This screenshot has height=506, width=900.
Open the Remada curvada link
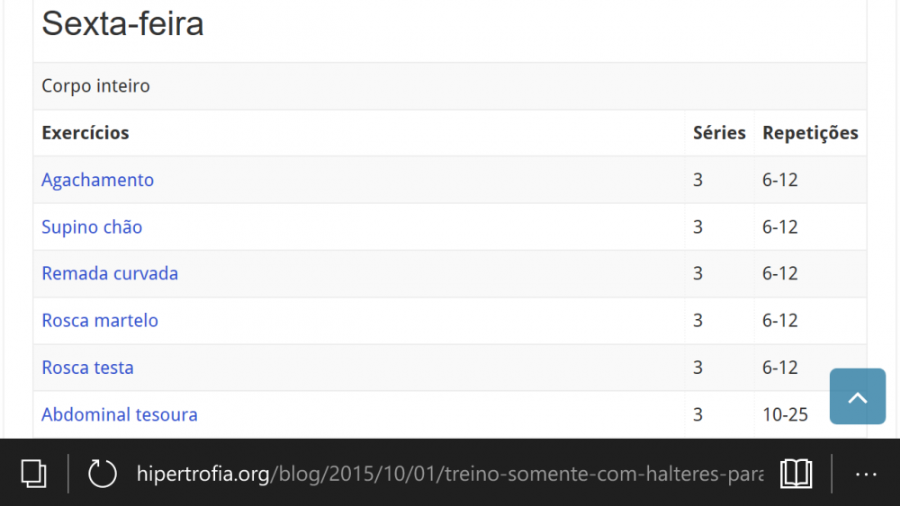[x=110, y=273]
